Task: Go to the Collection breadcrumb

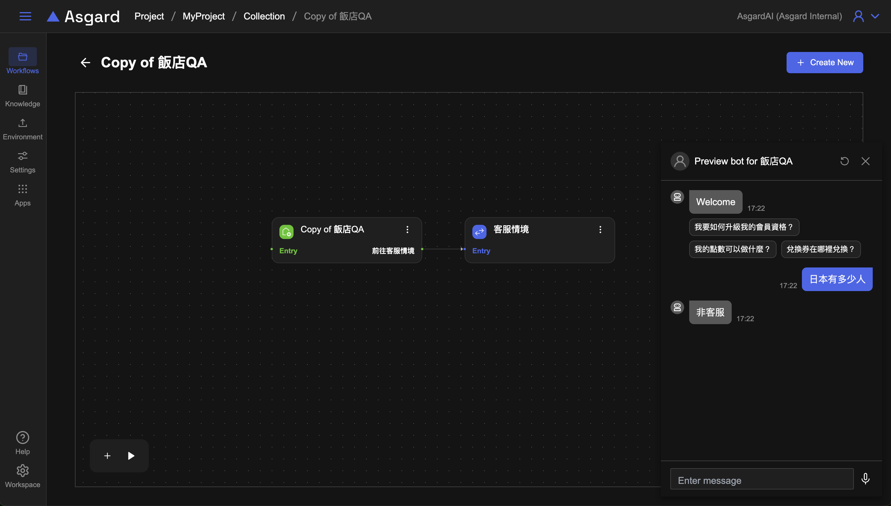Action: tap(264, 16)
